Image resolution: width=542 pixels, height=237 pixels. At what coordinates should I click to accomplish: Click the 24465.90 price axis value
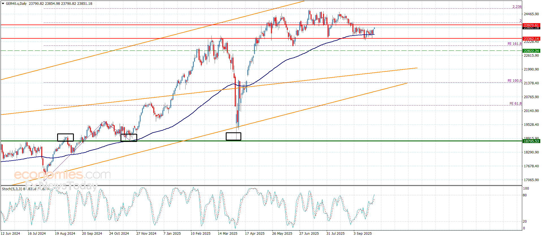pyautogui.click(x=531, y=14)
